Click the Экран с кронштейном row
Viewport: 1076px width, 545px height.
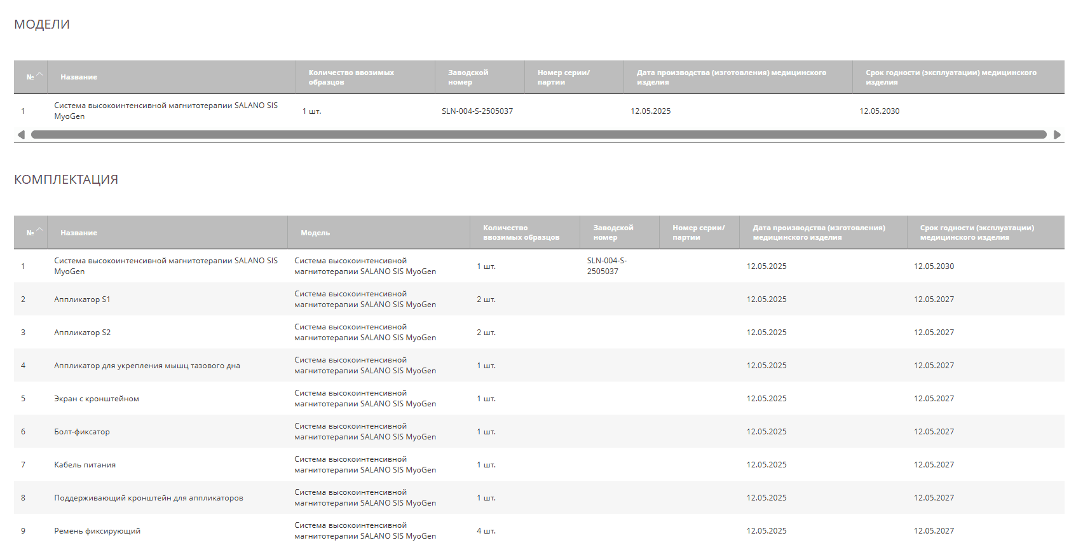97,399
